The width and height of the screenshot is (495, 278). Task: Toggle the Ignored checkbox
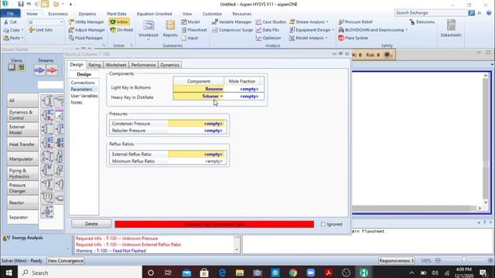coord(323,224)
